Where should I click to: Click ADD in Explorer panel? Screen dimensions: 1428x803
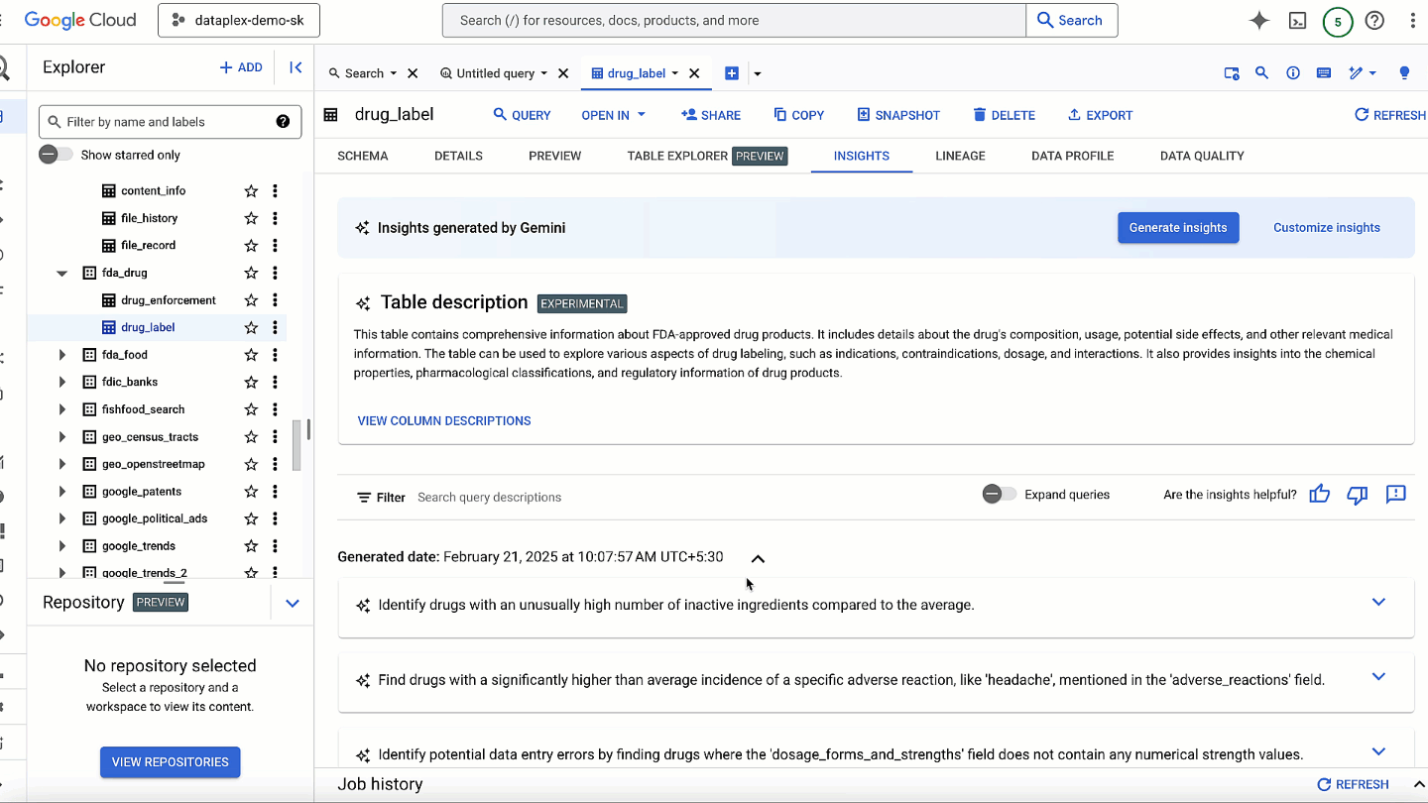(241, 67)
